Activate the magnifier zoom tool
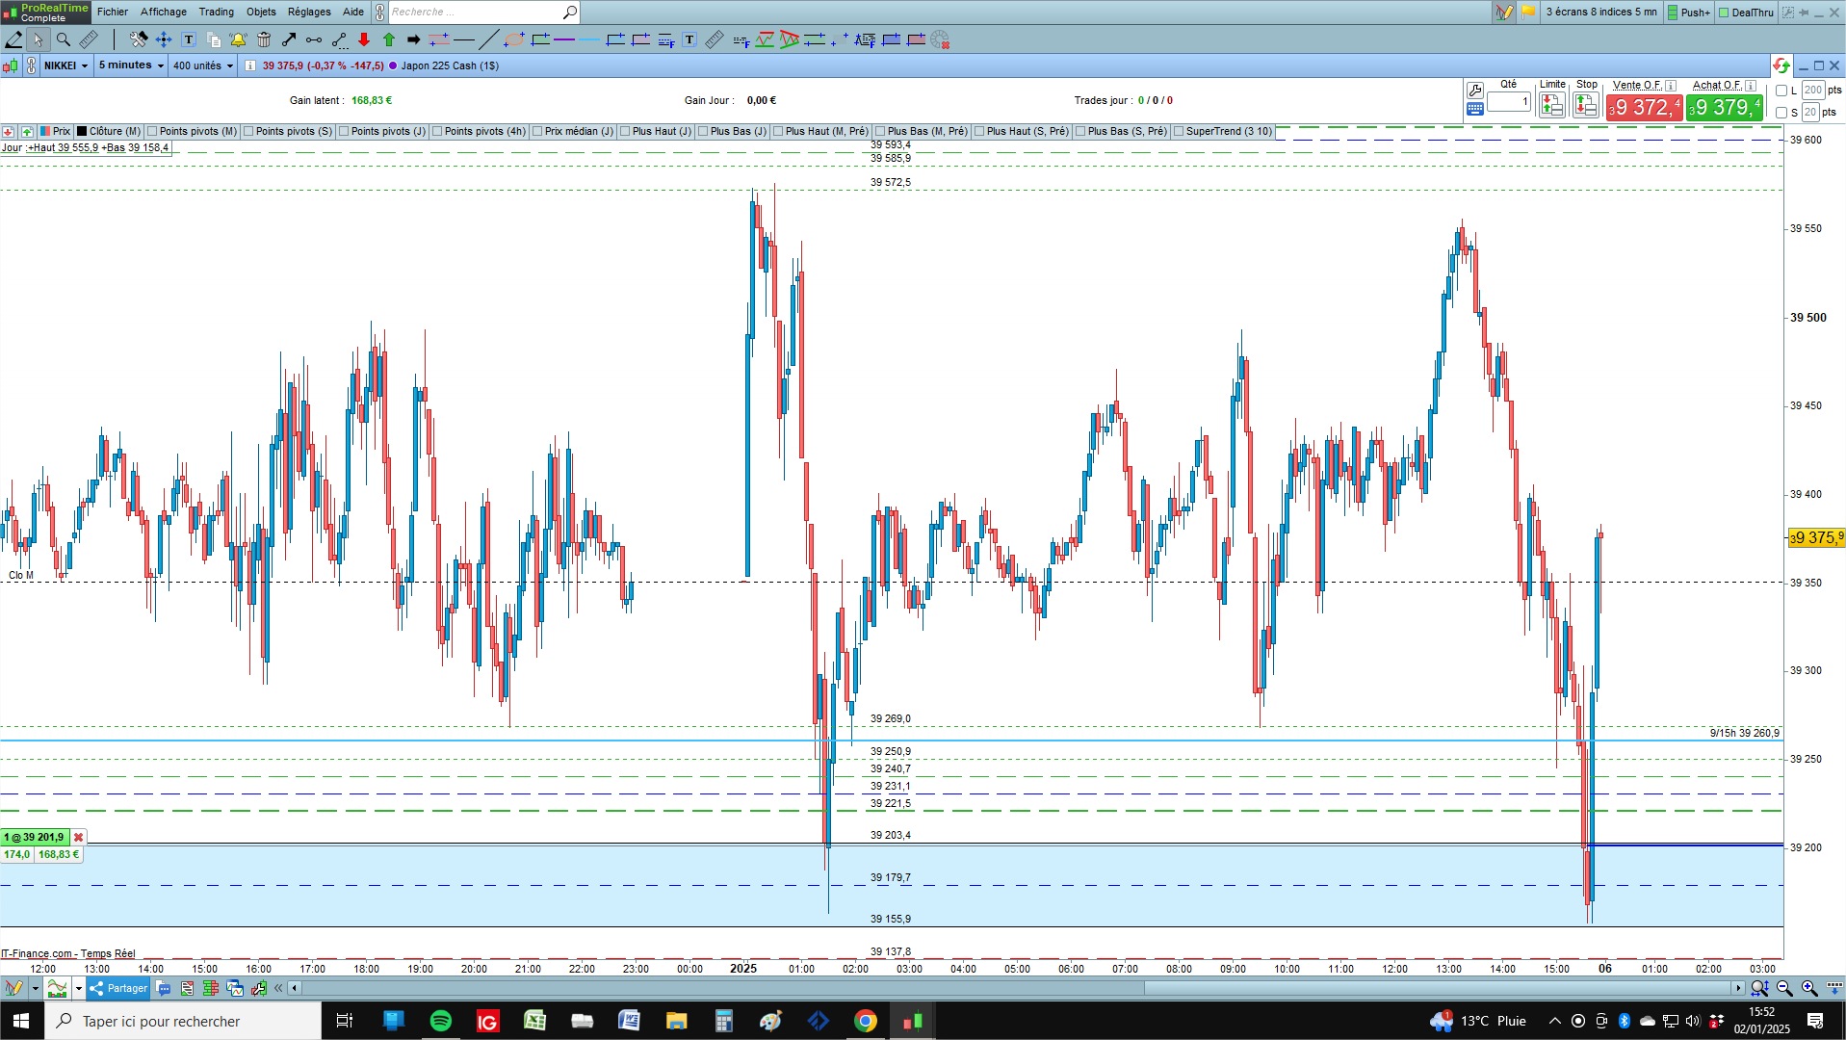 (64, 39)
